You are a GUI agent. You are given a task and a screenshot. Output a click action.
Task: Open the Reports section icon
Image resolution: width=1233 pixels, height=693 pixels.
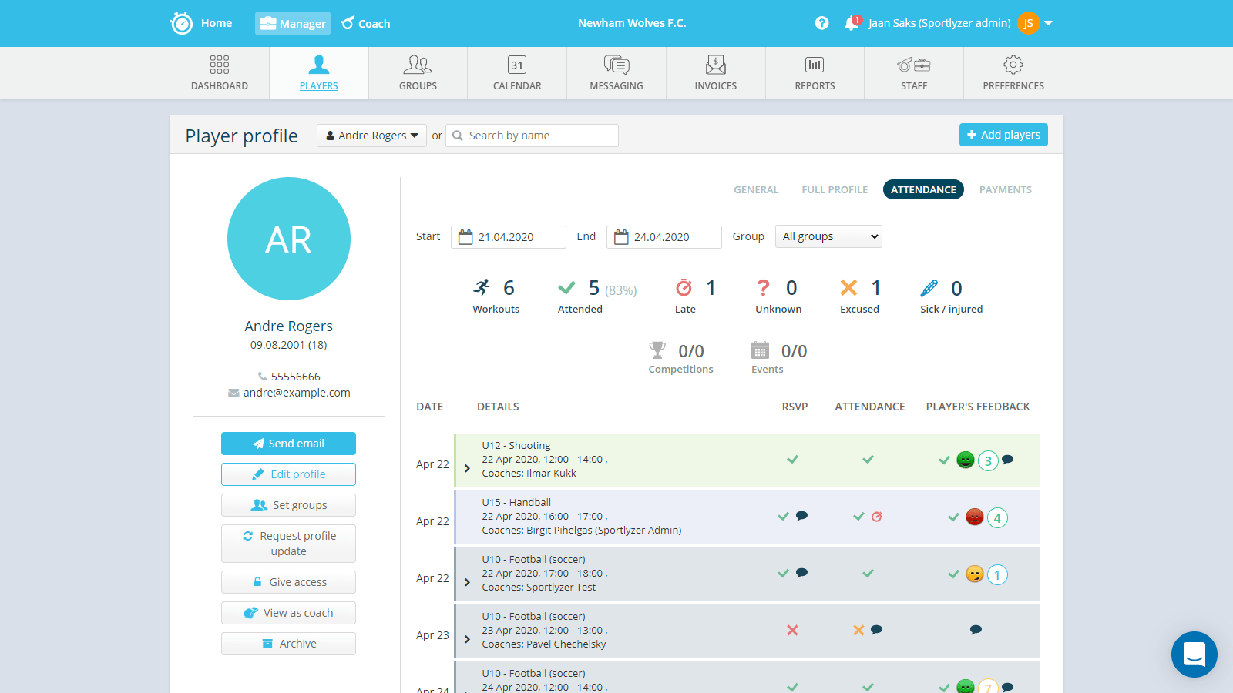pyautogui.click(x=815, y=65)
